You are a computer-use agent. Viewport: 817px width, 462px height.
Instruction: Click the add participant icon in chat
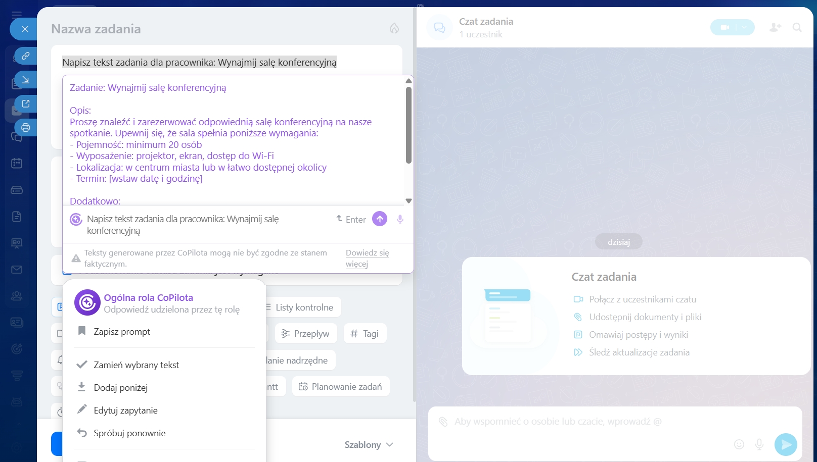(x=775, y=27)
